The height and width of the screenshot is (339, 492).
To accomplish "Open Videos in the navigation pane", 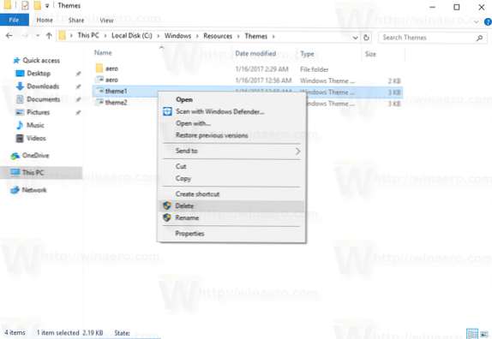I will (x=36, y=138).
